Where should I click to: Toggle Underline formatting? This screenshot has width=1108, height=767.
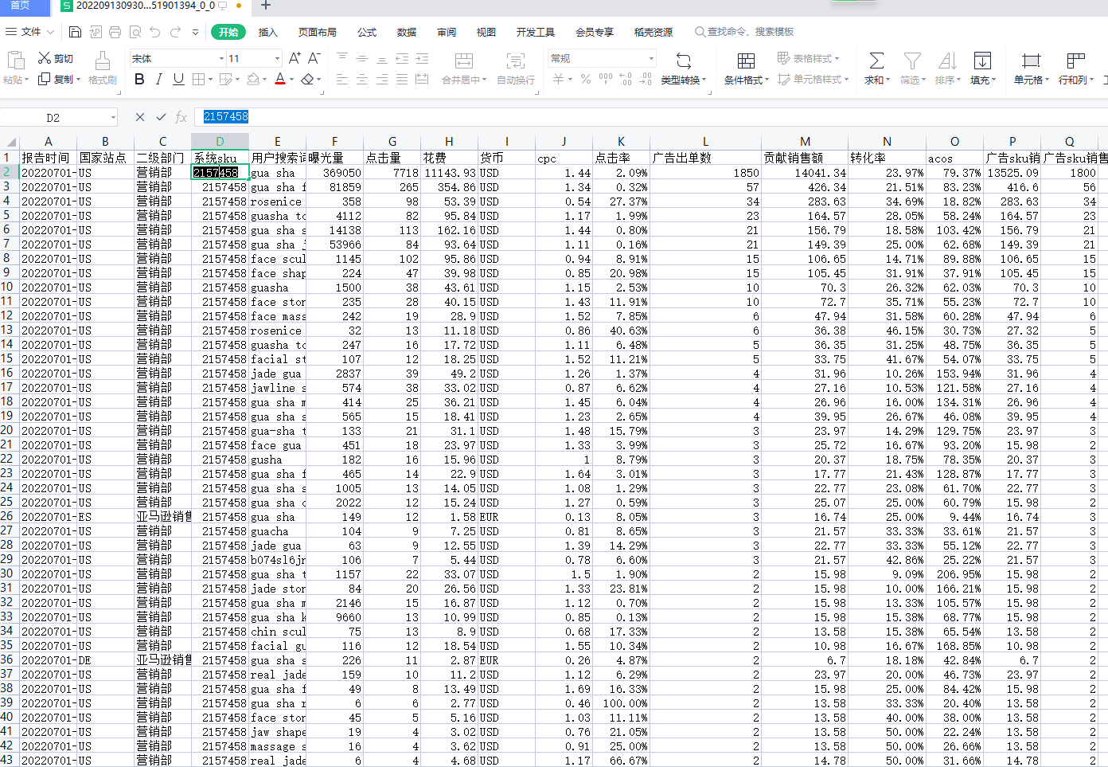coord(178,79)
